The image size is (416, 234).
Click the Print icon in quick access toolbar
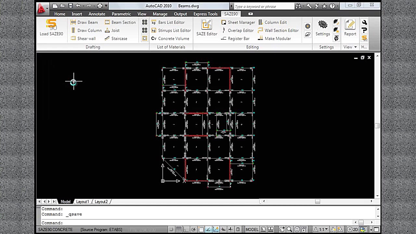(100, 6)
